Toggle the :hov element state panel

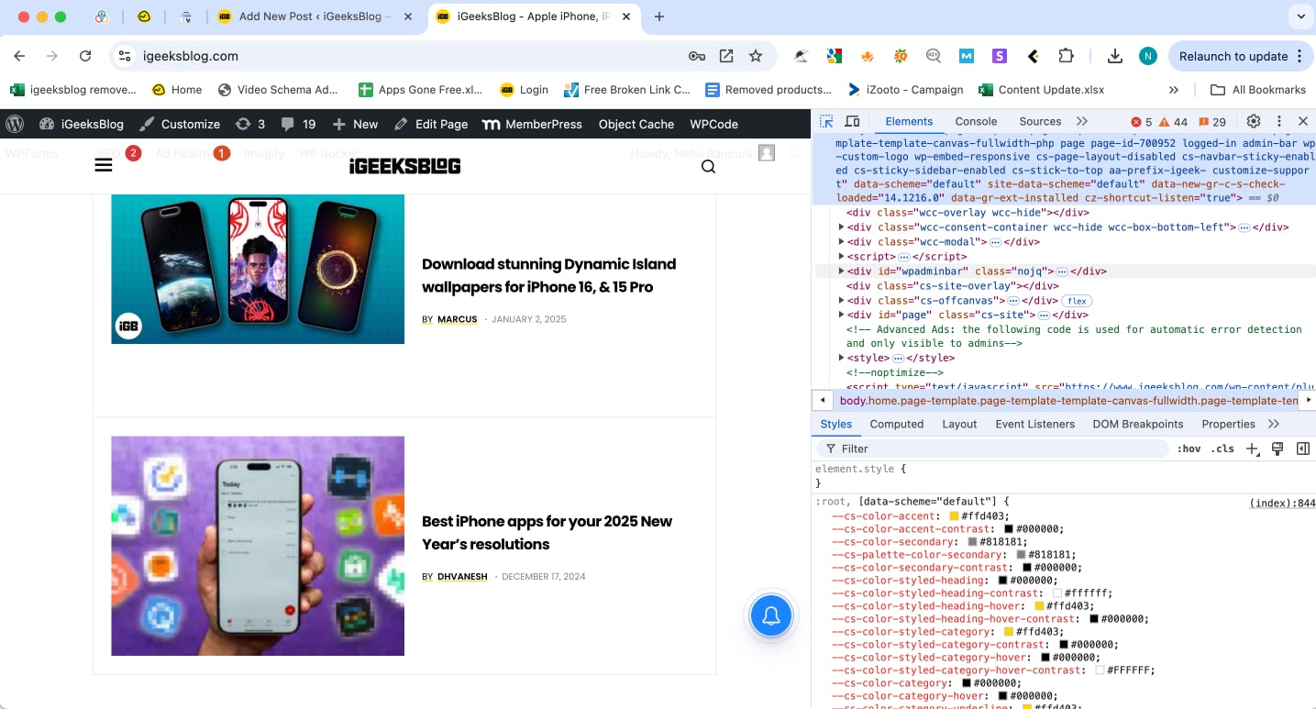(x=1189, y=449)
